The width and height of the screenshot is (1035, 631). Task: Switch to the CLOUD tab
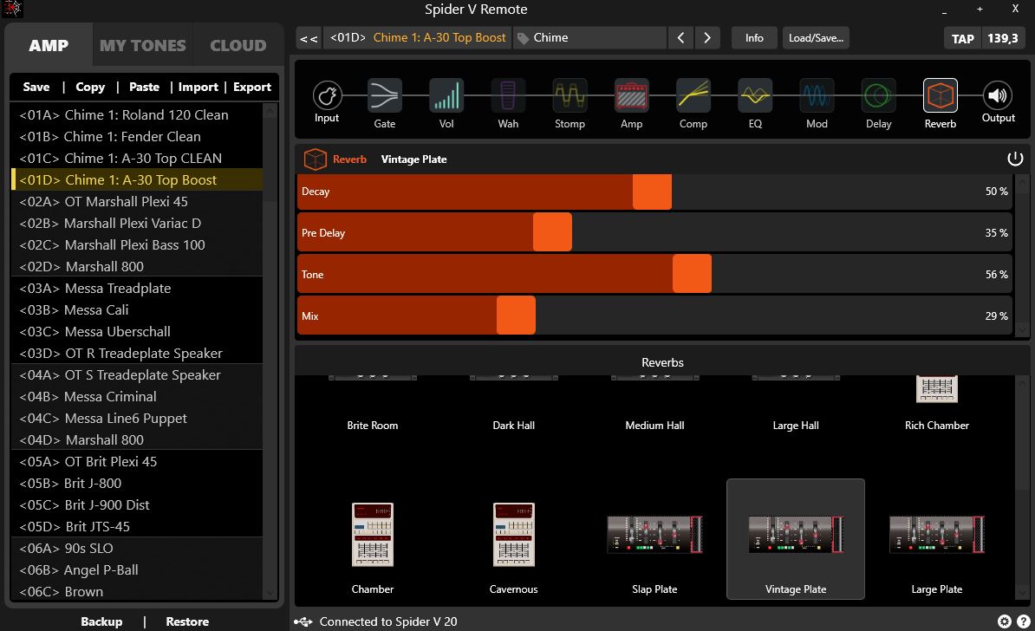(x=238, y=45)
